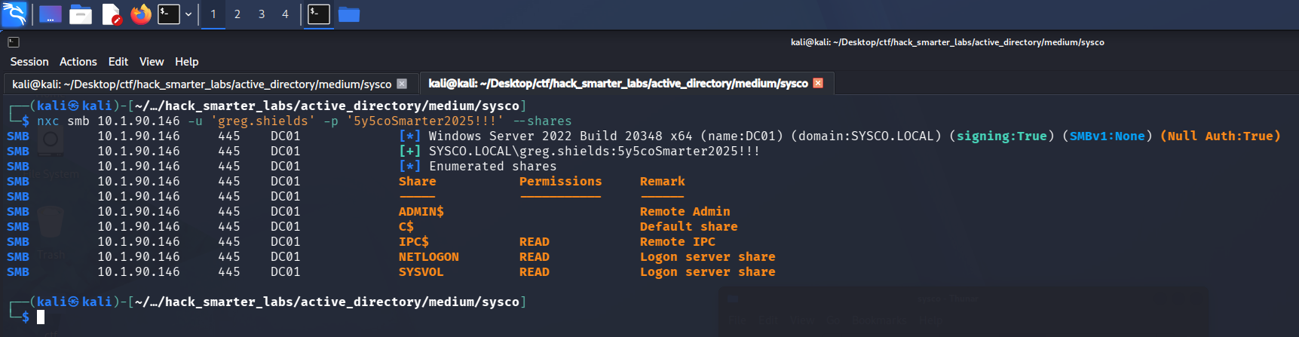The width and height of the screenshot is (1299, 337).
Task: Click the show desktop panel icon
Action: tap(51, 14)
